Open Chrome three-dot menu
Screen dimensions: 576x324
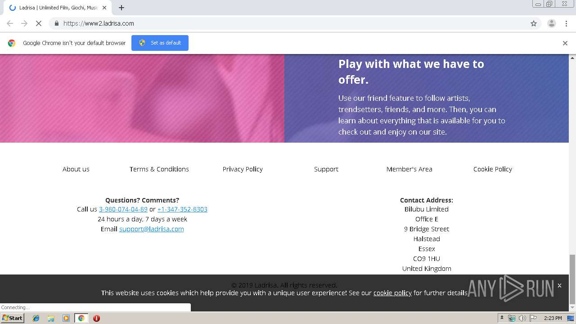(566, 23)
